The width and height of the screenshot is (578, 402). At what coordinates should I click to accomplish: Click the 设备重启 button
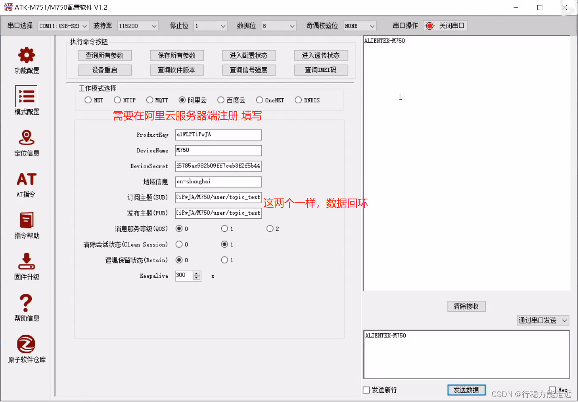[105, 70]
